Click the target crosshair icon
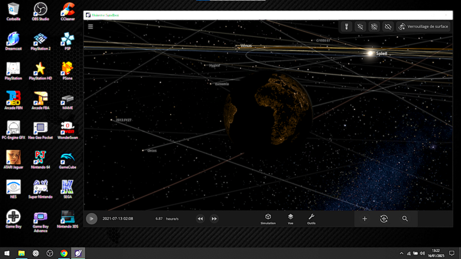 [384, 219]
